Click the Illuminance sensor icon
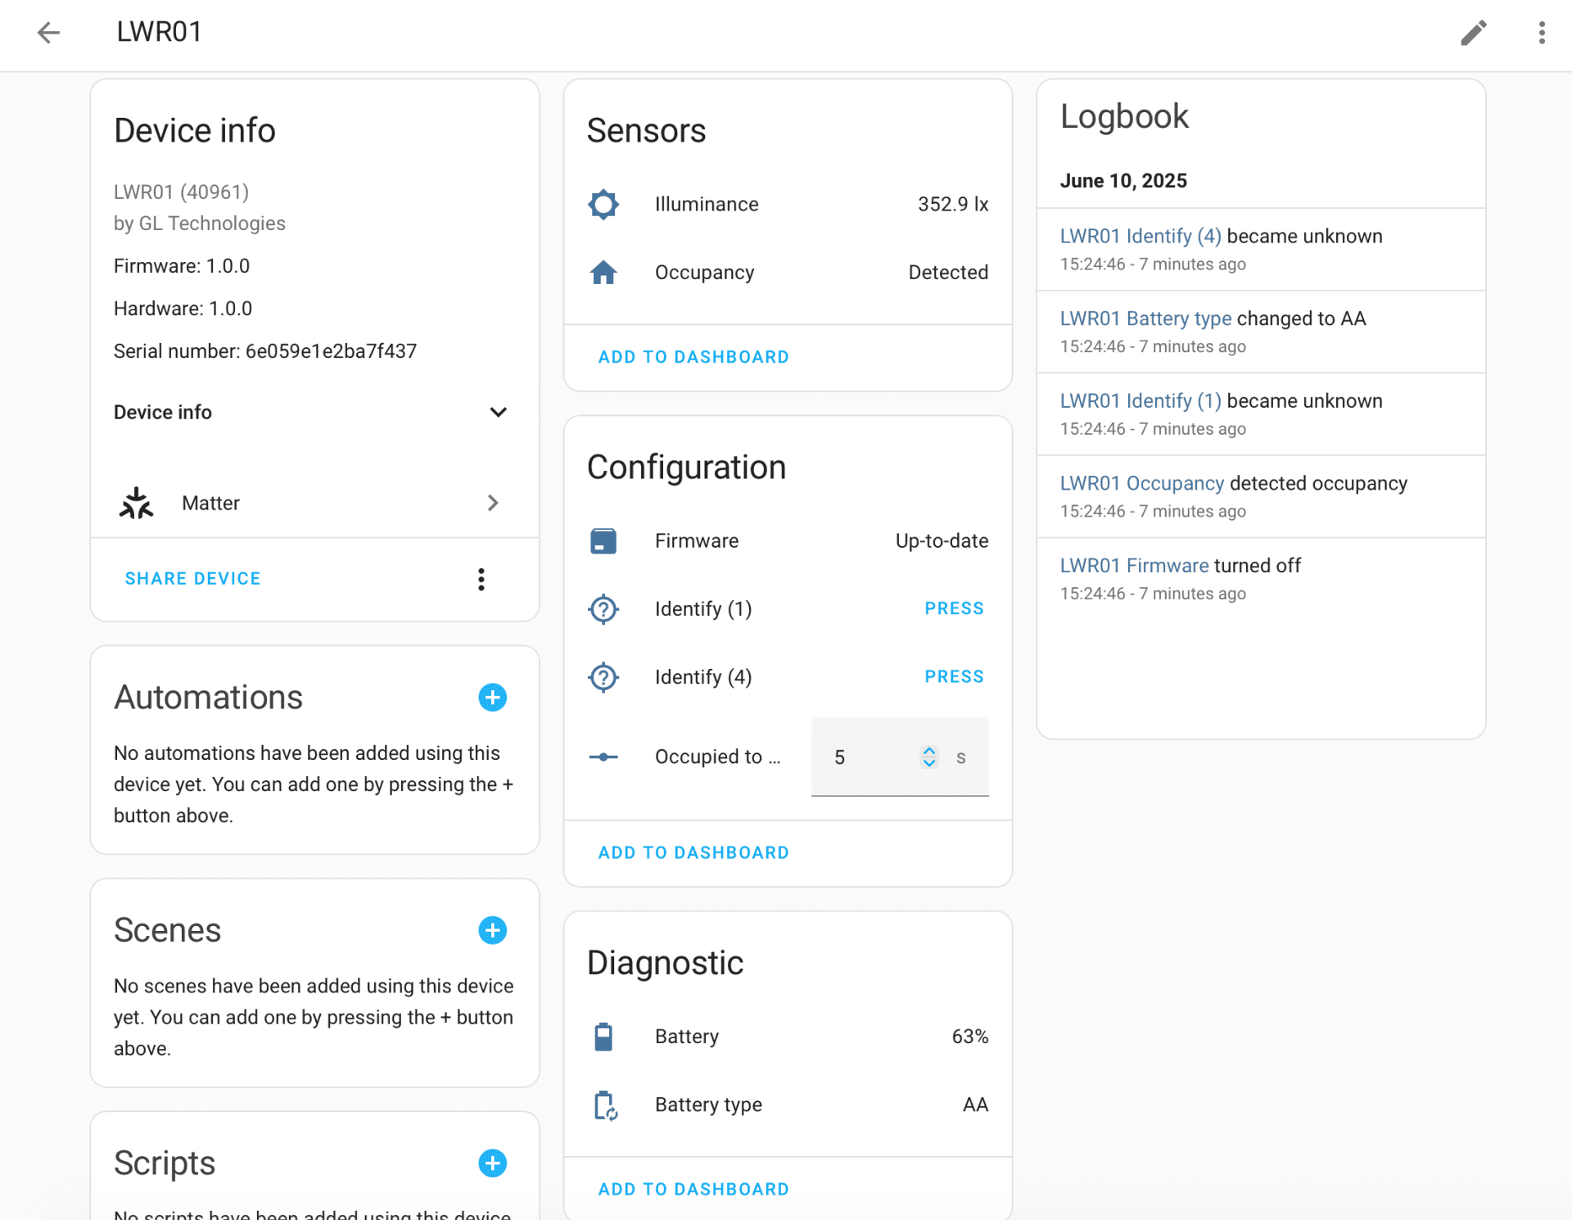 pos(603,204)
